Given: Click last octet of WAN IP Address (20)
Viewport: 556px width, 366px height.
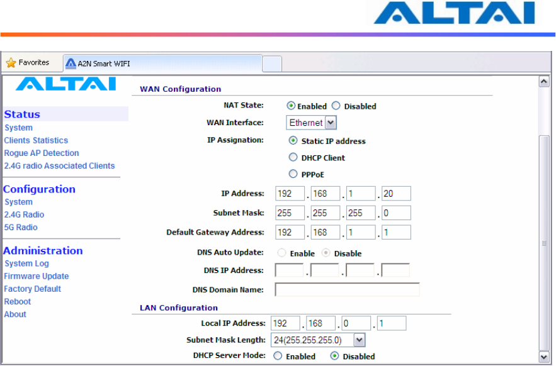Looking at the screenshot, I should point(396,194).
